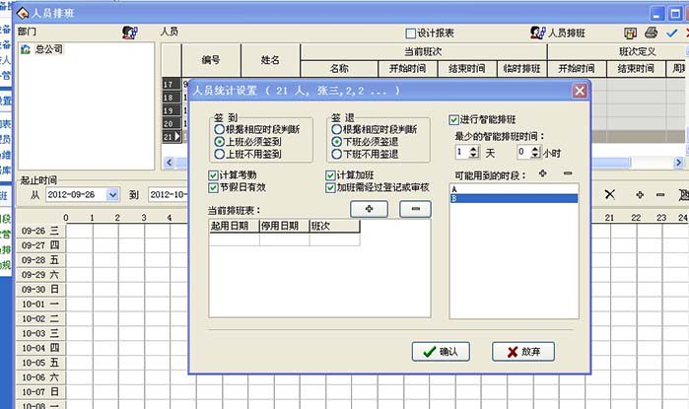Click the 临时排班 column header
Viewport: 689px width, 409px height.
pyautogui.click(x=521, y=69)
